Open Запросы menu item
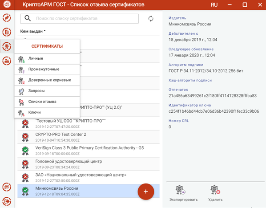The image size is (266, 208). tap(47, 91)
